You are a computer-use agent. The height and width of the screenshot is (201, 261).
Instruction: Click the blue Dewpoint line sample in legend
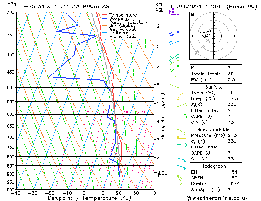105,19
